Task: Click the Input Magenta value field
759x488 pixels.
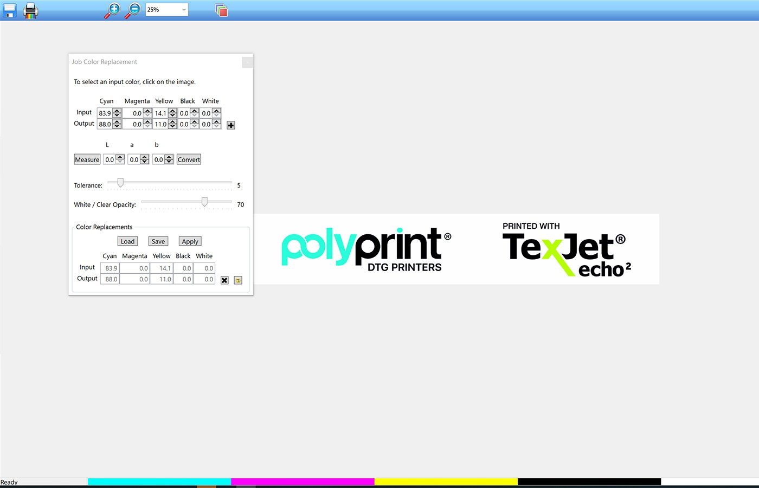Action: click(x=133, y=113)
